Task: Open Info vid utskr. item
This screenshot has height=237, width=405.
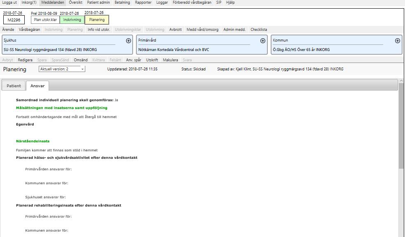Action: click(x=98, y=30)
